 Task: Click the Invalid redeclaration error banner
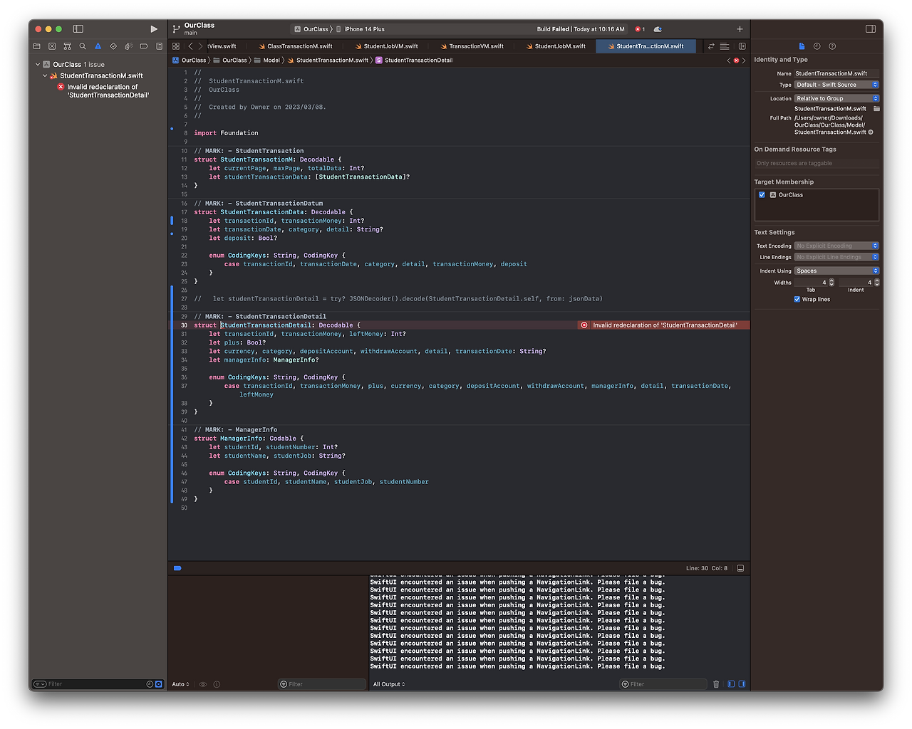pyautogui.click(x=662, y=325)
